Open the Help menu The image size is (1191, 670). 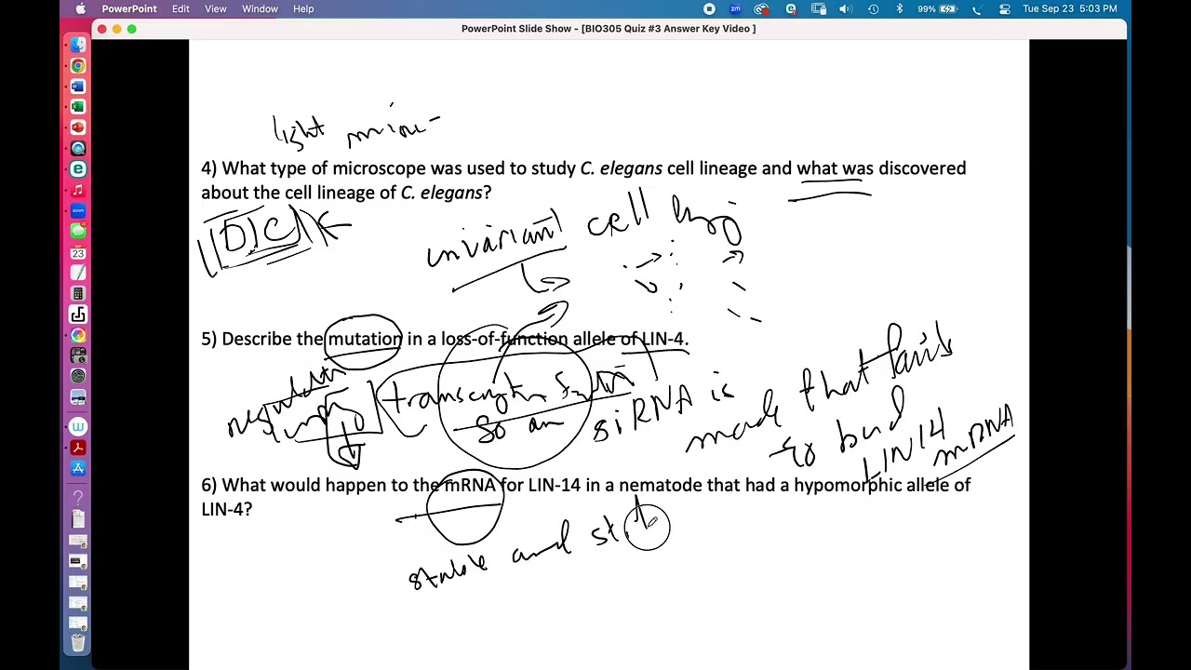pyautogui.click(x=303, y=9)
